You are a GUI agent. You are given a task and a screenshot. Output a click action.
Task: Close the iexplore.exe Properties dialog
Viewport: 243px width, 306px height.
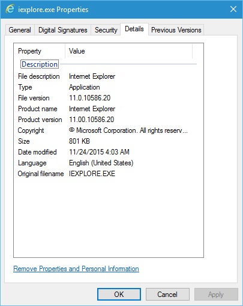point(233,9)
